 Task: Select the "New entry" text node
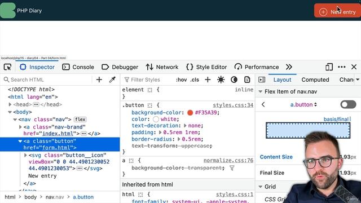tap(42, 176)
